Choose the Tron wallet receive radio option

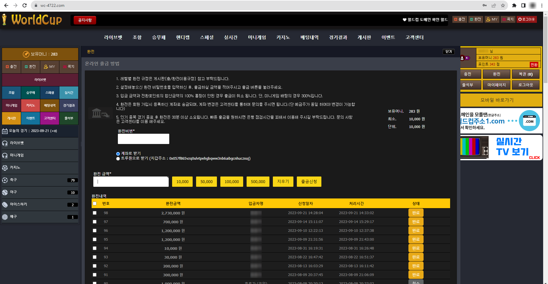(118, 159)
